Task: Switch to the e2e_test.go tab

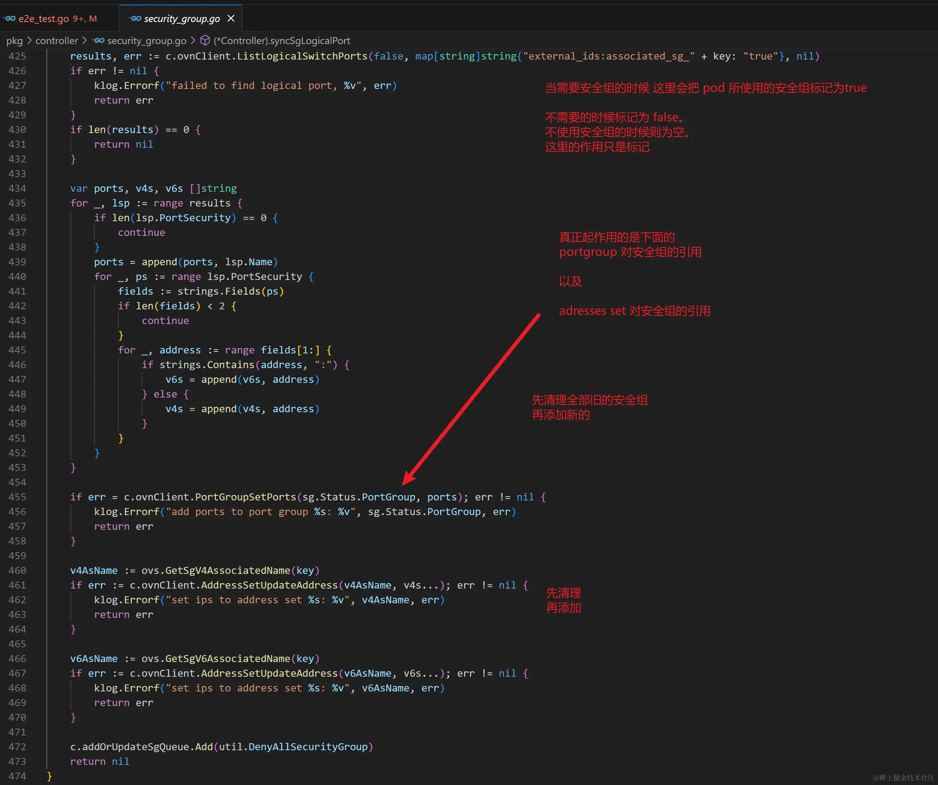Action: 44,19
